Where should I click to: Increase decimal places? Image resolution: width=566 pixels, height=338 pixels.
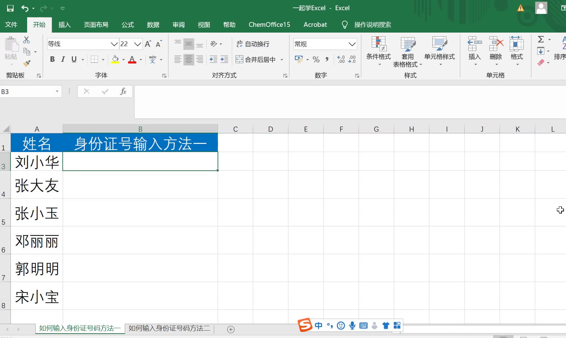point(341,59)
